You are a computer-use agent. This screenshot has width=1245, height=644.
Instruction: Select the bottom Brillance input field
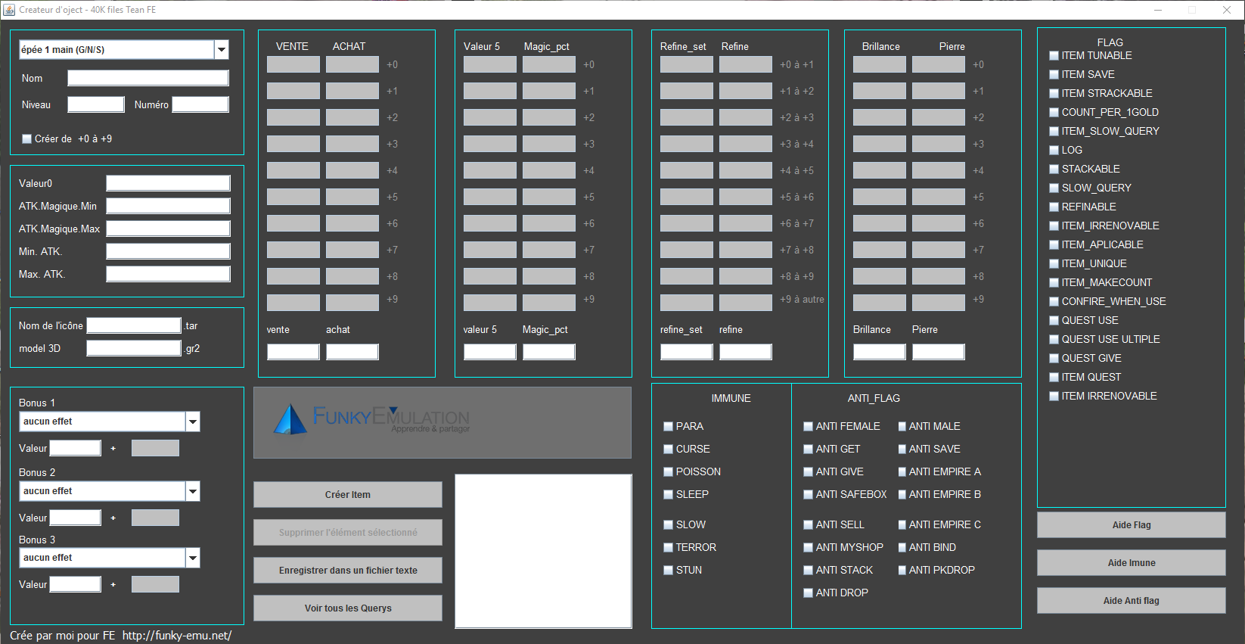pyautogui.click(x=880, y=352)
